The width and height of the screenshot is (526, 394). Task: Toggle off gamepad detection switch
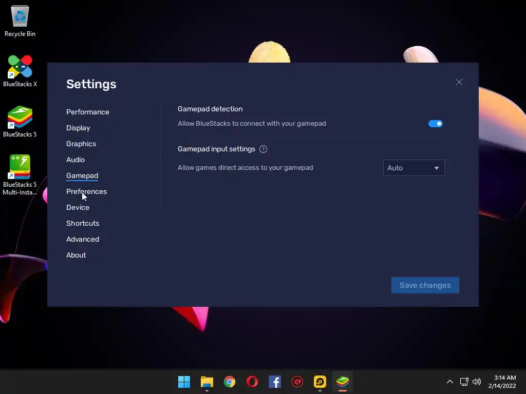(436, 124)
